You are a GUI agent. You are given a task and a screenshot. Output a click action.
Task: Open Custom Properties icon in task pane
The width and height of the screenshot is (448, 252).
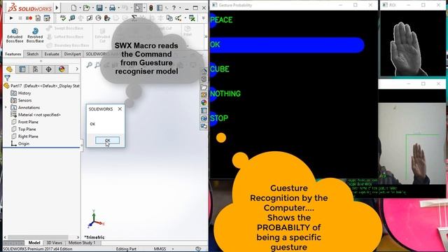[204, 111]
